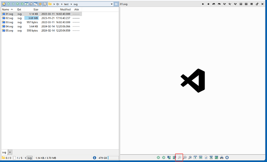Click the blue info icon in status bar
The width and height of the screenshot is (267, 162).
click(94, 158)
